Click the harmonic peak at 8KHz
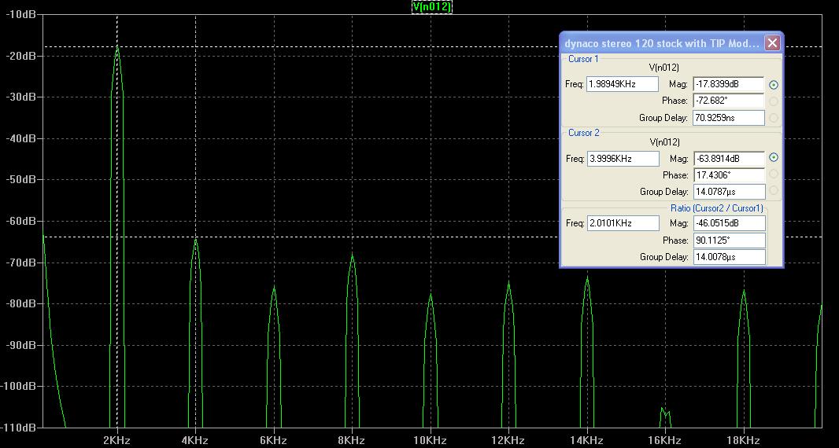 [x=352, y=255]
